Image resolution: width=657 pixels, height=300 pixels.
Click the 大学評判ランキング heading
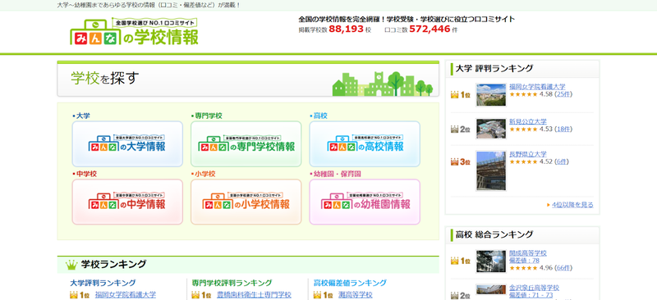click(x=103, y=284)
